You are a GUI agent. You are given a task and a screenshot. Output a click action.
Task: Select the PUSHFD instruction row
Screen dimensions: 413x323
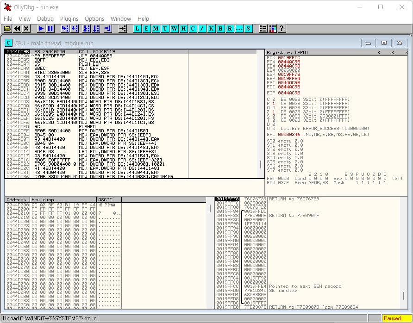point(131,127)
